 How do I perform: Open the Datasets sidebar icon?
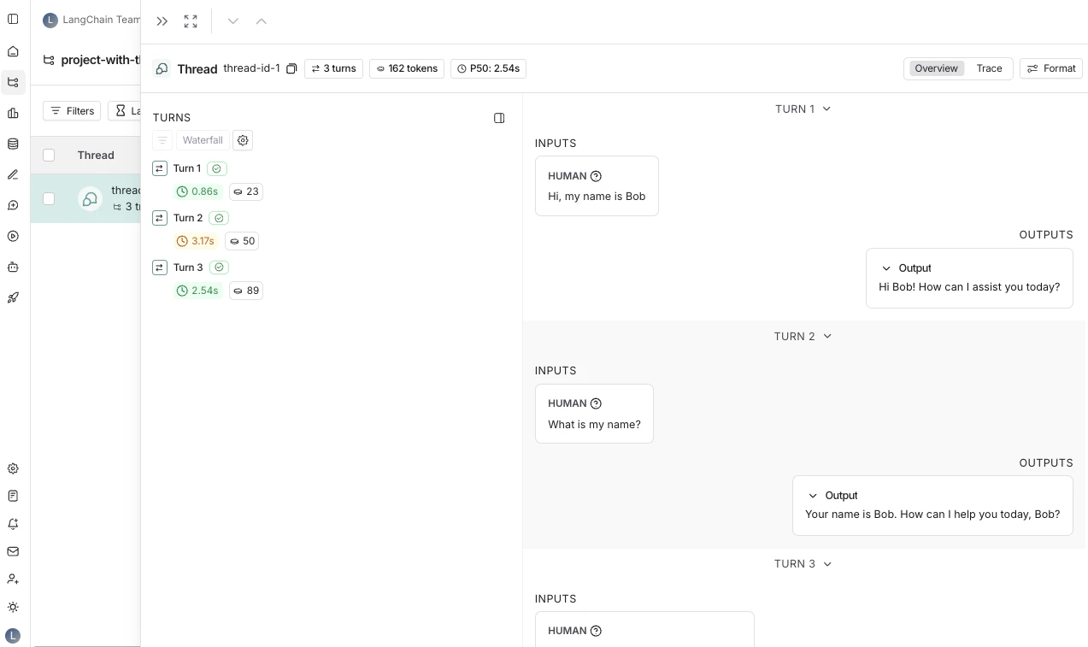(x=13, y=144)
